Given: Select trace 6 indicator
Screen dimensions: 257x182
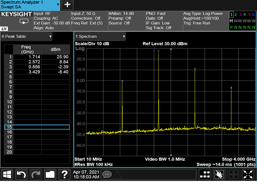Looking at the screenshot, I should (x=254, y=14).
